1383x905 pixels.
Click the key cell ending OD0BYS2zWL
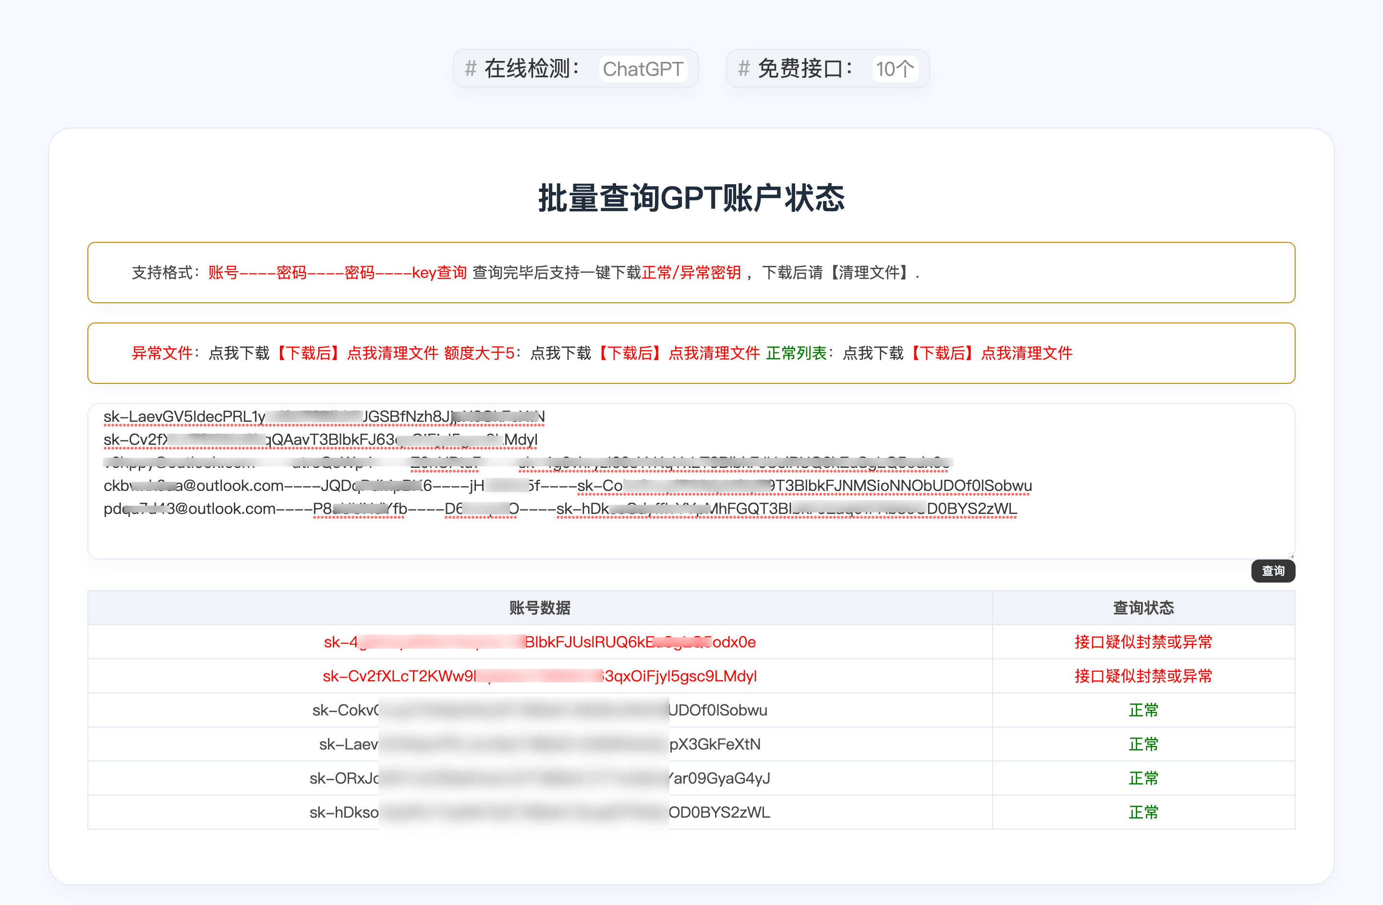[x=540, y=812]
